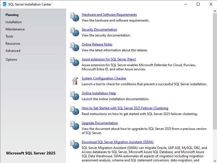Click the scrollbar up arrow
217x163 pixels.
click(x=215, y=11)
